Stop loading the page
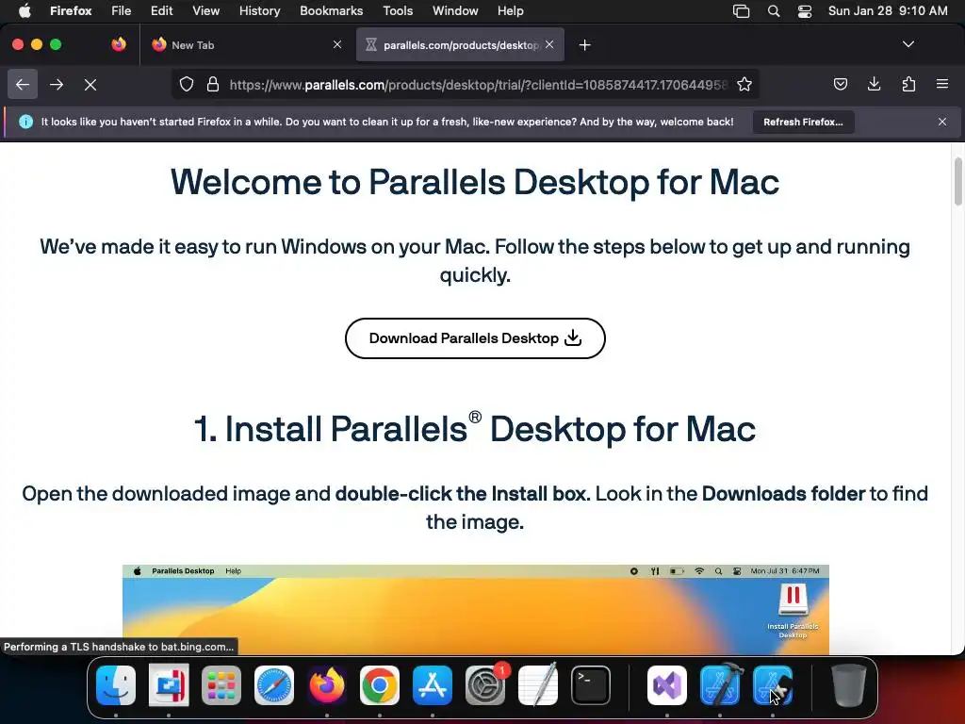 [90, 84]
